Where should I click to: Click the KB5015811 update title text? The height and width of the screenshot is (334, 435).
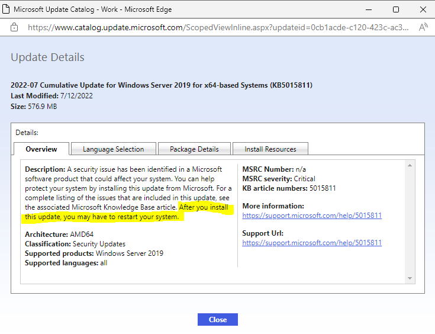[x=162, y=85]
